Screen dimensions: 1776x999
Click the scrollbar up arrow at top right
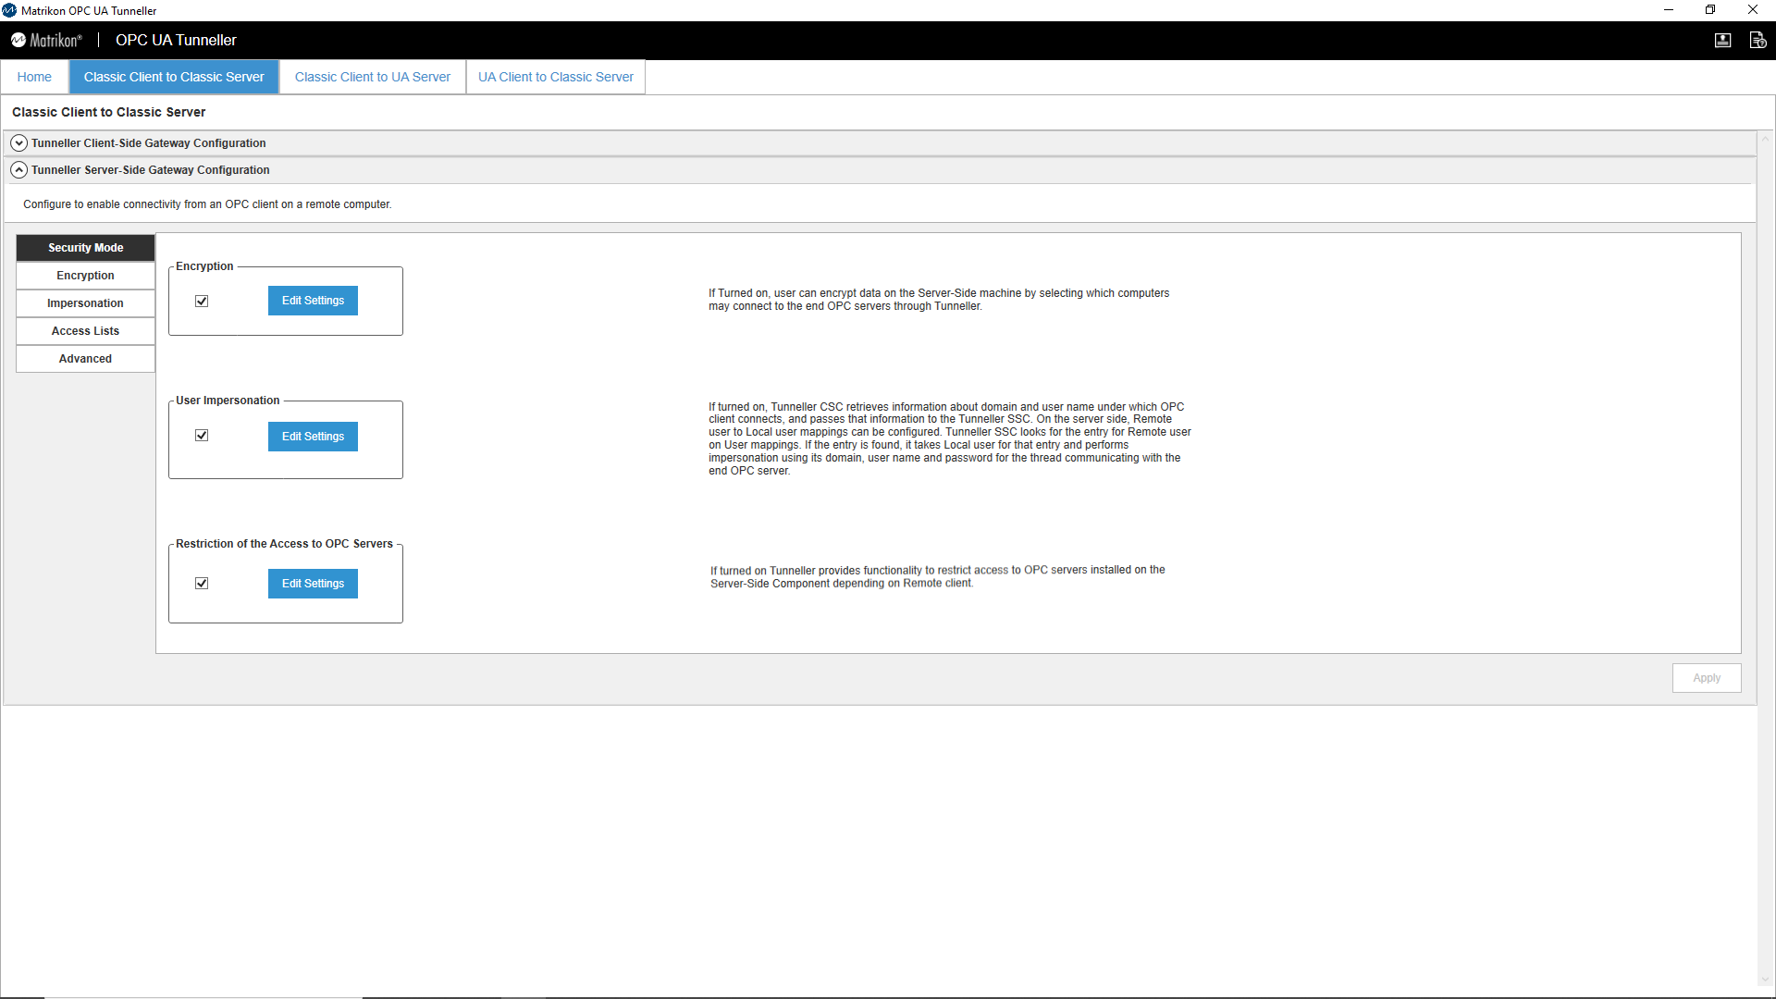point(1766,139)
